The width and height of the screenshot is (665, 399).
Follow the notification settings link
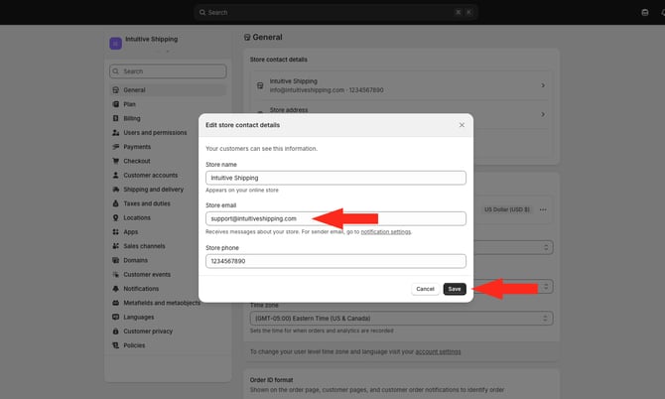point(385,232)
